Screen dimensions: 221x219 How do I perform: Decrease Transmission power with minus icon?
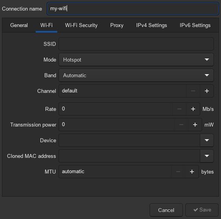click(181, 125)
